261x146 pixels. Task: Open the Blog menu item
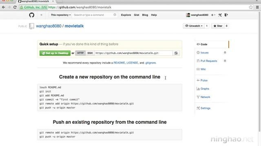tap(145, 15)
